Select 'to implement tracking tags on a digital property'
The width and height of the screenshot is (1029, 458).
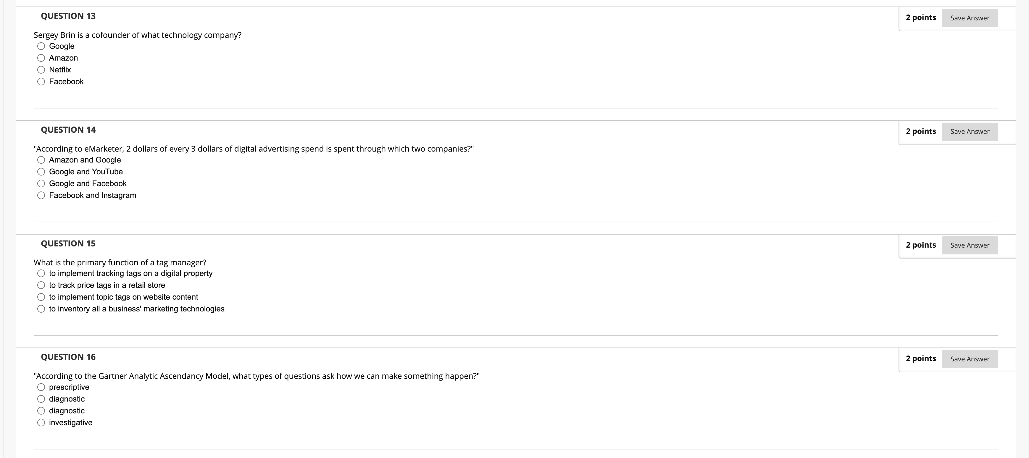tap(41, 273)
